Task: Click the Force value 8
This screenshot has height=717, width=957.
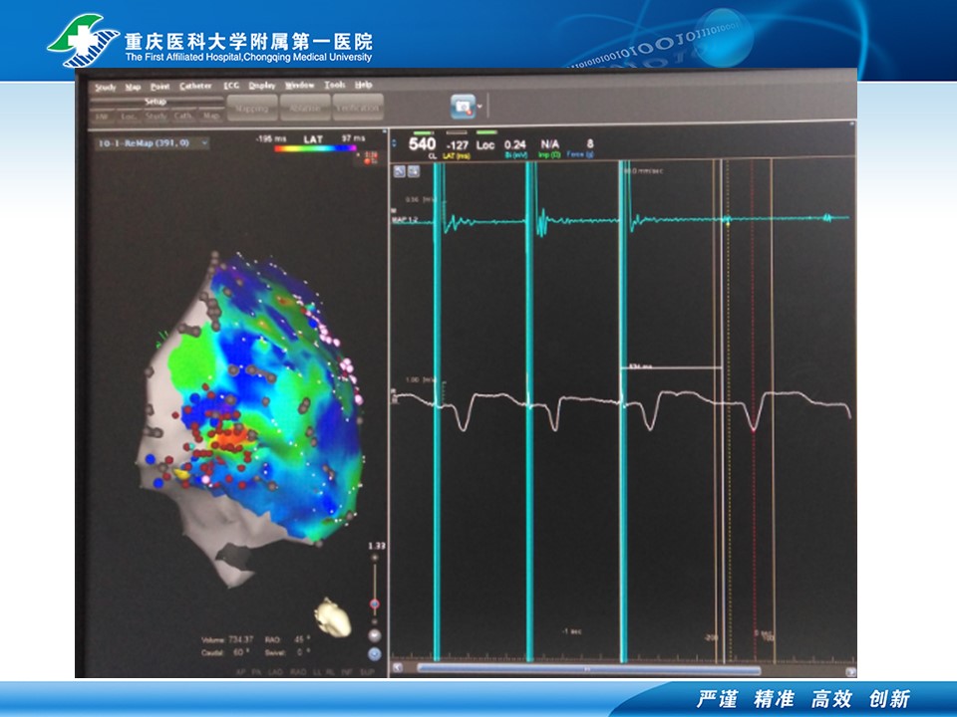Action: tap(589, 143)
